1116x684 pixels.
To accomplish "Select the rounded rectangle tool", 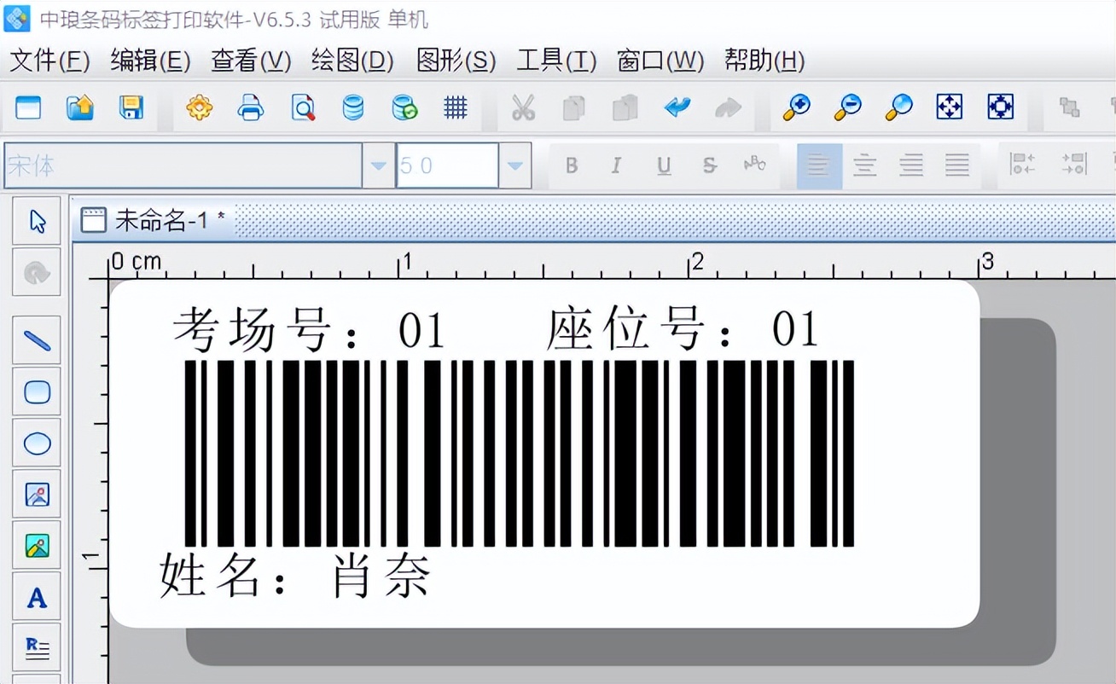I will (x=37, y=392).
